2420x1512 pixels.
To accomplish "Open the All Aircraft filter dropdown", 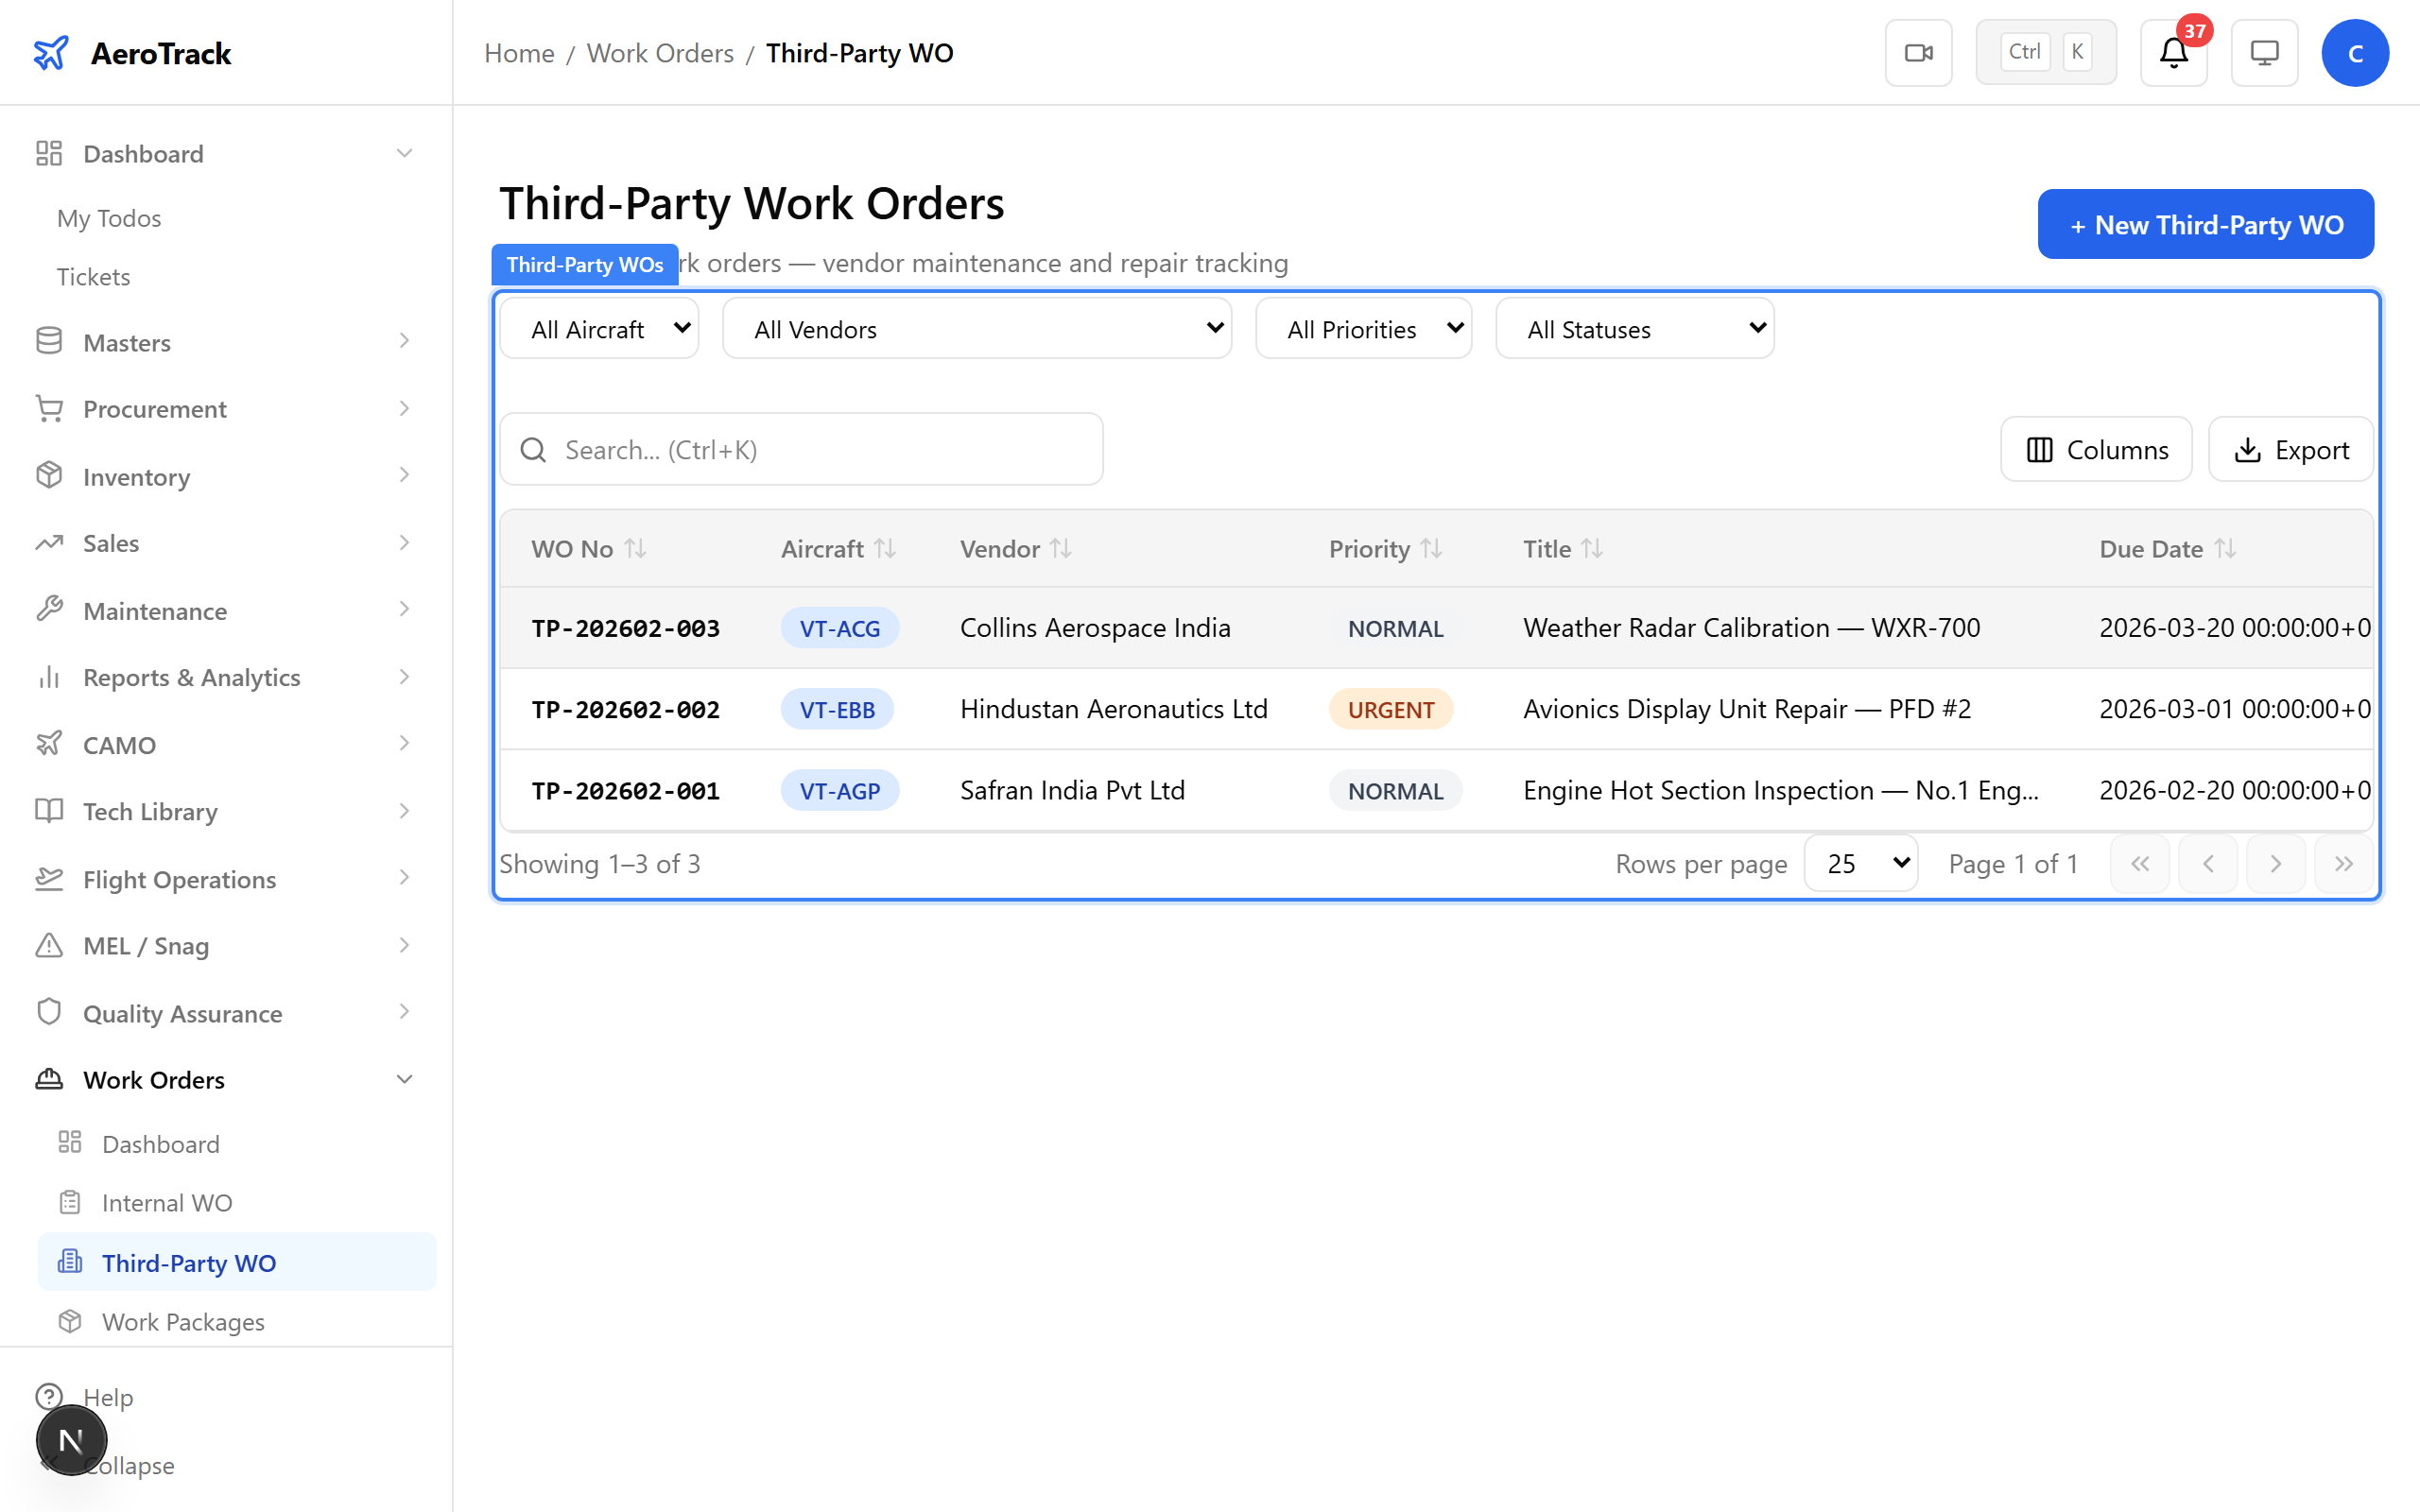I will coord(600,329).
